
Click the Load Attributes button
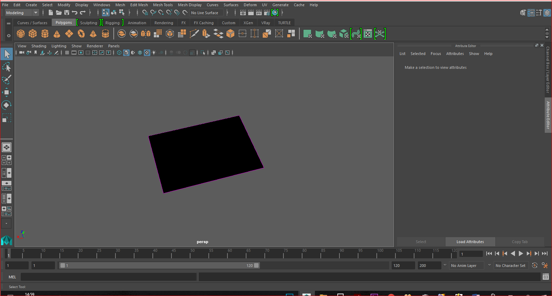[470, 242]
